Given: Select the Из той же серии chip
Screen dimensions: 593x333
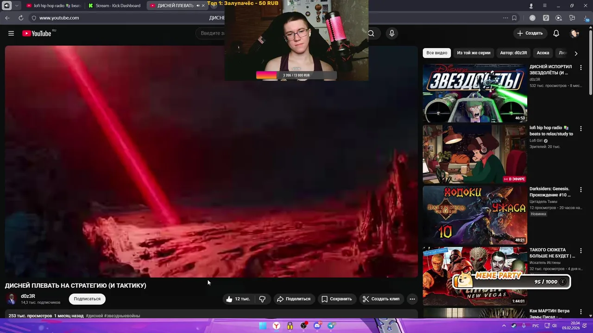Looking at the screenshot, I should pos(473,53).
